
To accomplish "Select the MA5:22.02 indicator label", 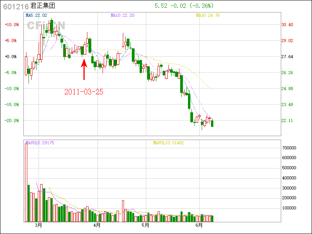I will [36, 15].
